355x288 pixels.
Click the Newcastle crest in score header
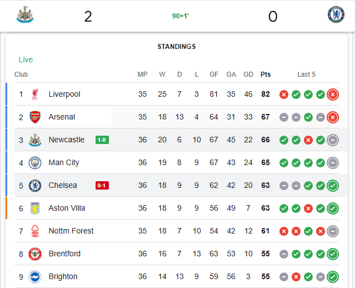[25, 14]
